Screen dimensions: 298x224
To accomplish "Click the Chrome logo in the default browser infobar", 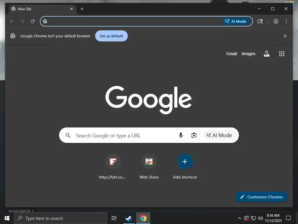I will coord(13,36).
